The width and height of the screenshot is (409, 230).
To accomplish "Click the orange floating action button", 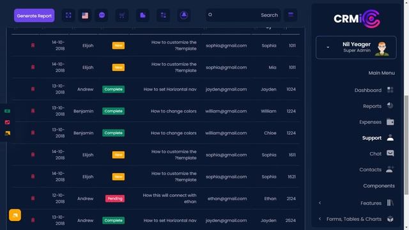I will [15, 215].
